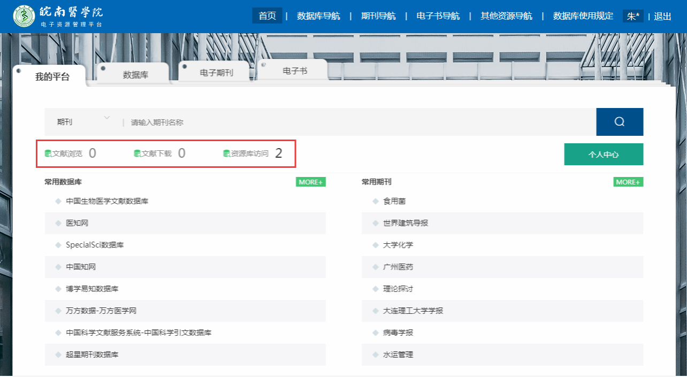Switch to the 数据库 tab
The width and height of the screenshot is (687, 378).
[135, 75]
